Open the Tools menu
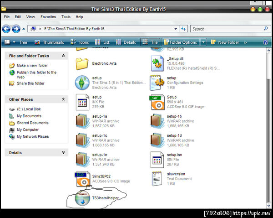 [66, 17]
